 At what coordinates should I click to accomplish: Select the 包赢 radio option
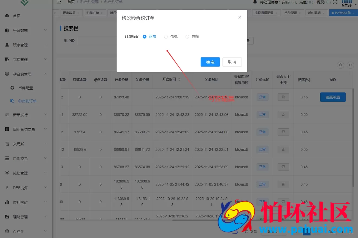point(171,37)
